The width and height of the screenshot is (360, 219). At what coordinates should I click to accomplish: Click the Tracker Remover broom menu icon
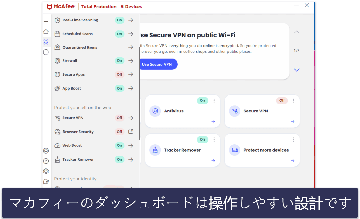click(58, 160)
